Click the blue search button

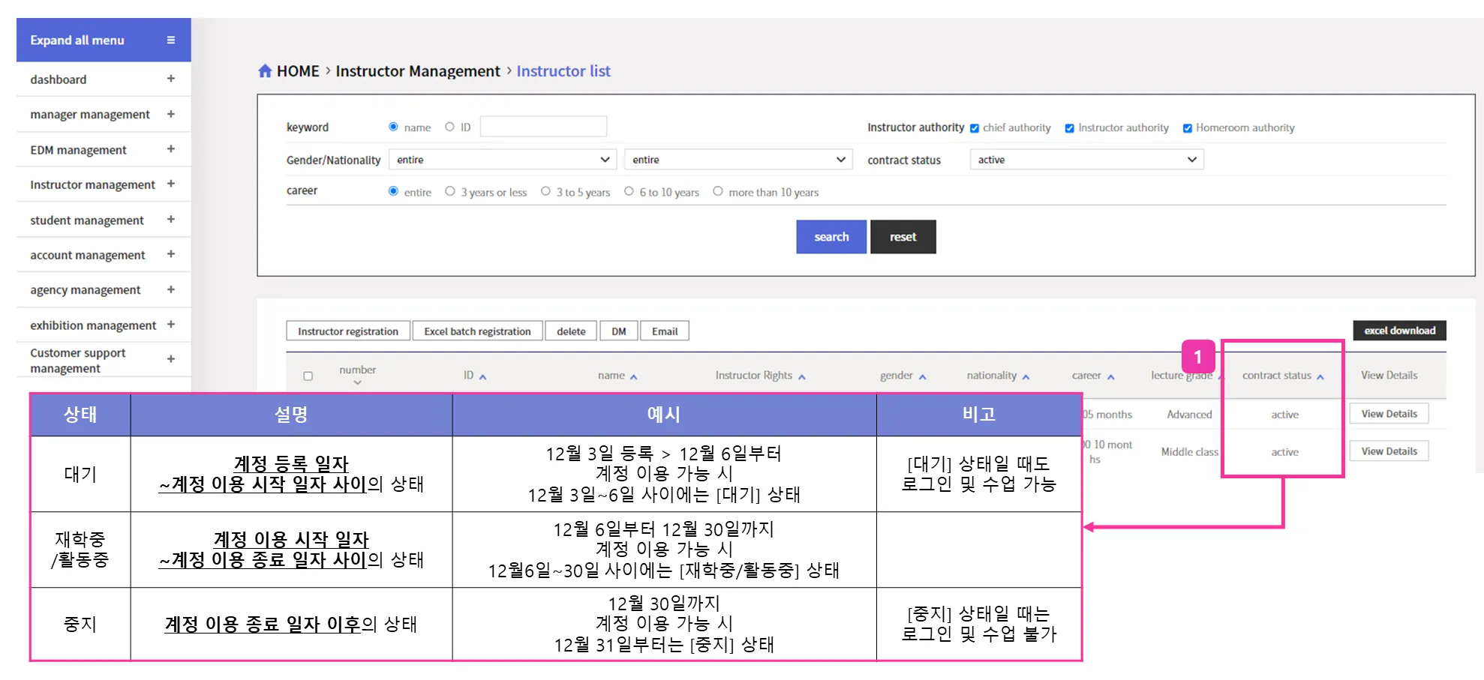pos(831,237)
